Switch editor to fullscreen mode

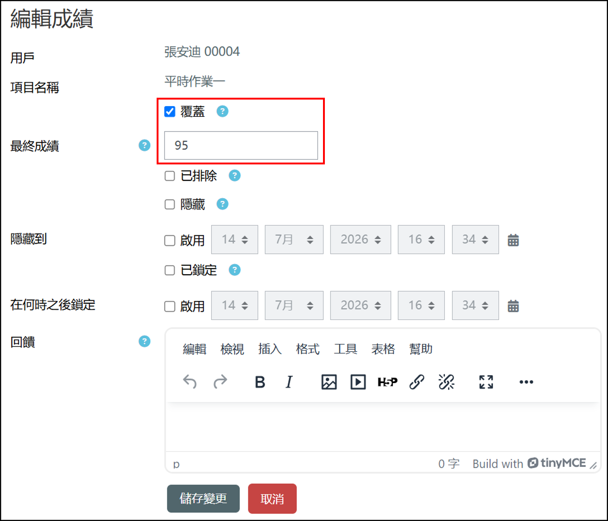pos(486,382)
